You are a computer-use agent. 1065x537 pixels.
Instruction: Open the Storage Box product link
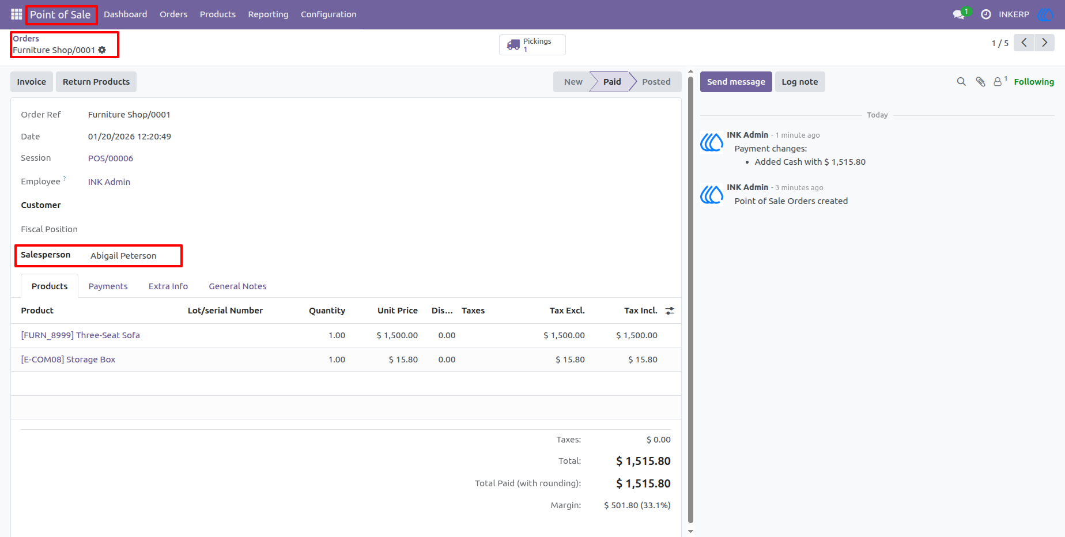[x=68, y=360]
